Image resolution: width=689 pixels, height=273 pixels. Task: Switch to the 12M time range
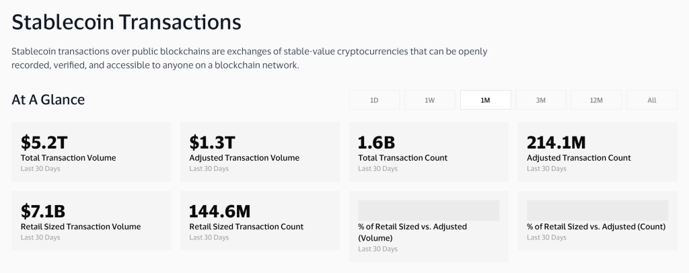[596, 100]
